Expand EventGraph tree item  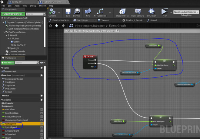[x=1, y=72]
